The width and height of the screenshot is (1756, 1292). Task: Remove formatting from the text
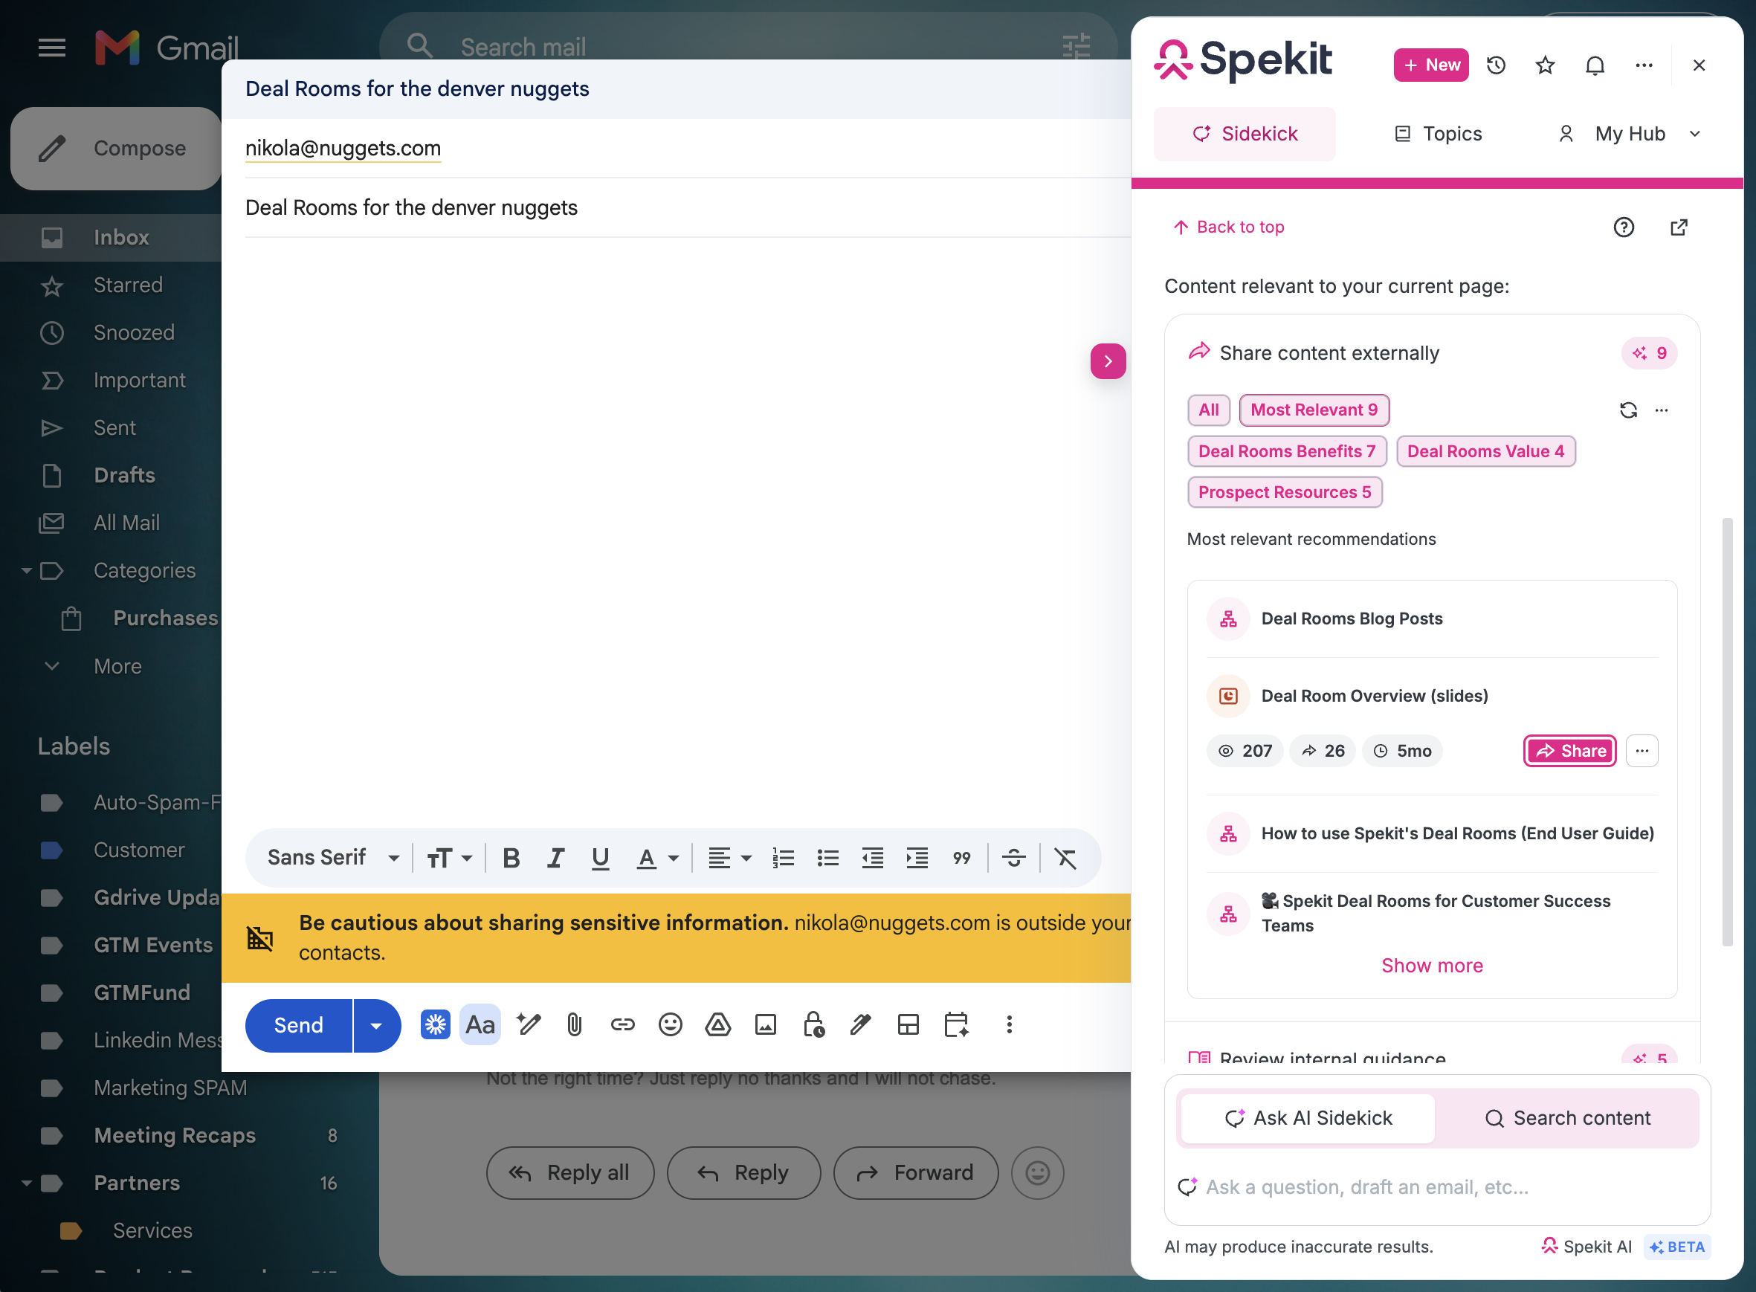point(1065,858)
